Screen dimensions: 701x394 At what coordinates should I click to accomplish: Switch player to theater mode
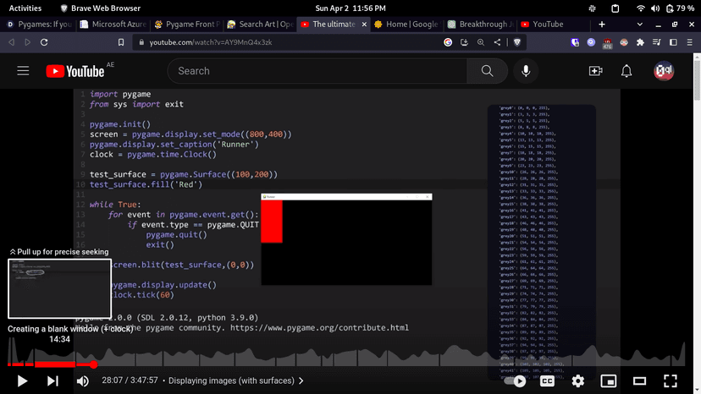tap(639, 381)
